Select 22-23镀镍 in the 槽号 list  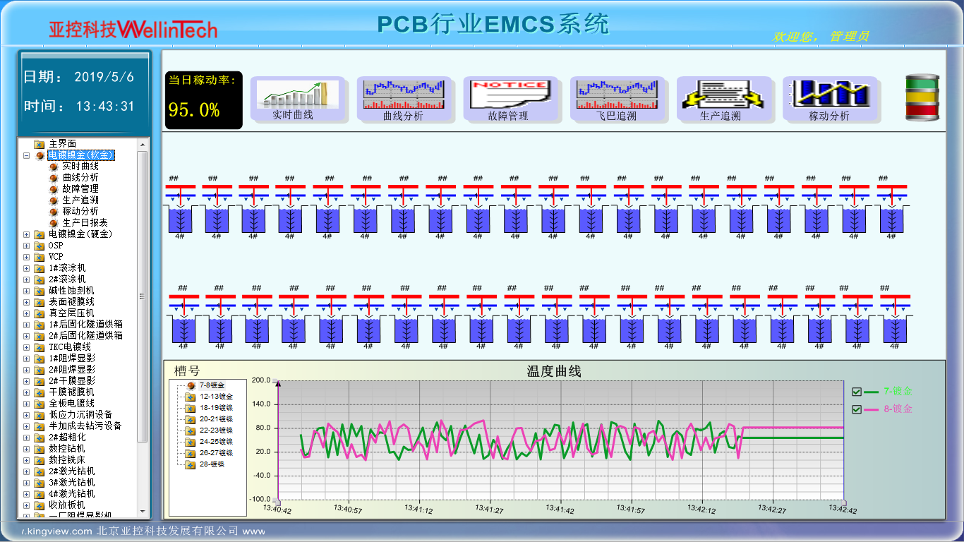(216, 430)
